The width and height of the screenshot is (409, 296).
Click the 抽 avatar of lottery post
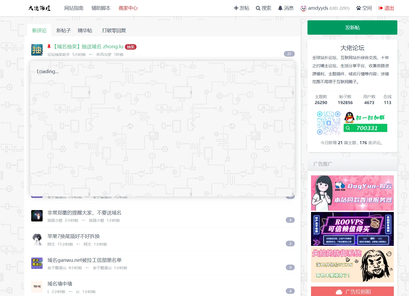(x=37, y=50)
